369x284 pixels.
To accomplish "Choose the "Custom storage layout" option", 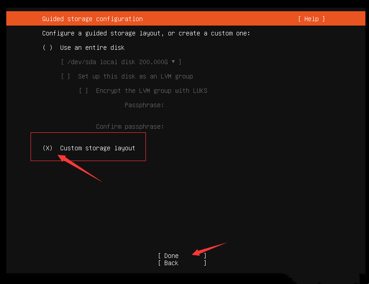I will pyautogui.click(x=97, y=148).
